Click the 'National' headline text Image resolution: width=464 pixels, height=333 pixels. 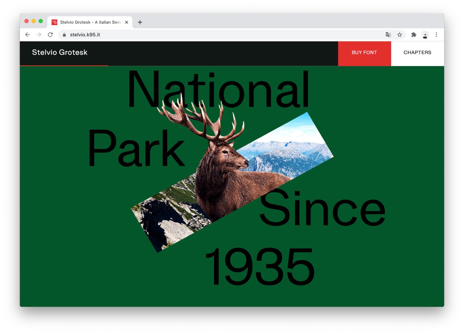click(x=218, y=90)
